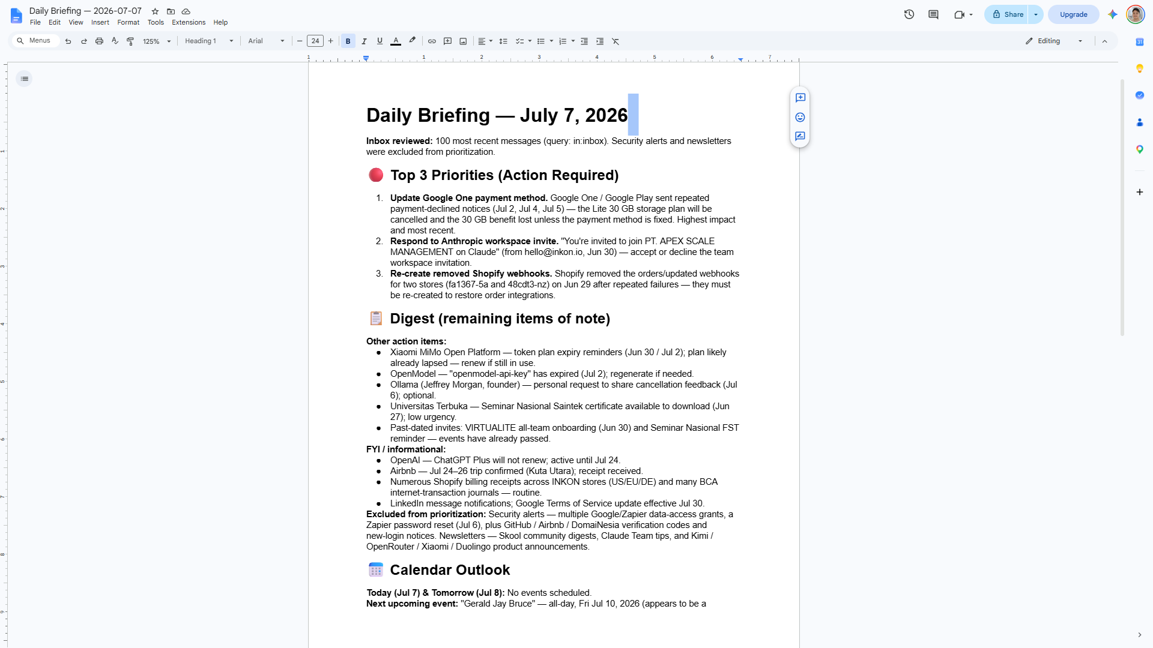This screenshot has height=648, width=1153.
Task: Add emoji reaction from margin panel
Action: pos(800,118)
